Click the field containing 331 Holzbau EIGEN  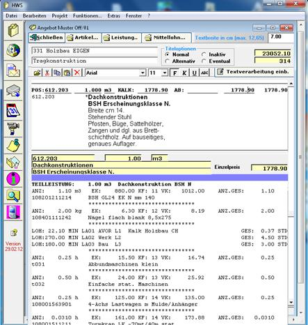tap(95, 51)
